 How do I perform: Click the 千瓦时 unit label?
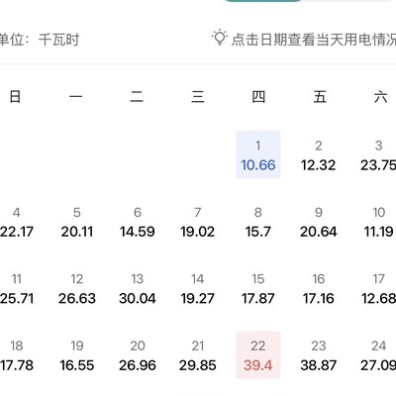(x=58, y=40)
